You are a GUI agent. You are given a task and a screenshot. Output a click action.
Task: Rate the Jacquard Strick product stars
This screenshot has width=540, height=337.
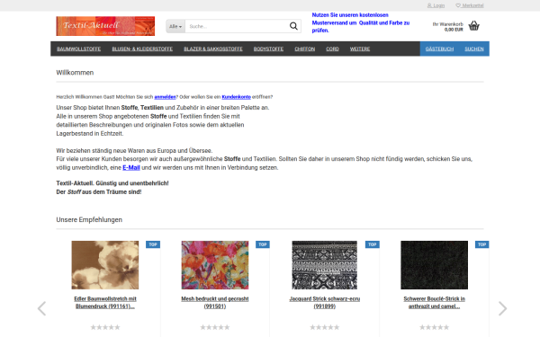[324, 327]
